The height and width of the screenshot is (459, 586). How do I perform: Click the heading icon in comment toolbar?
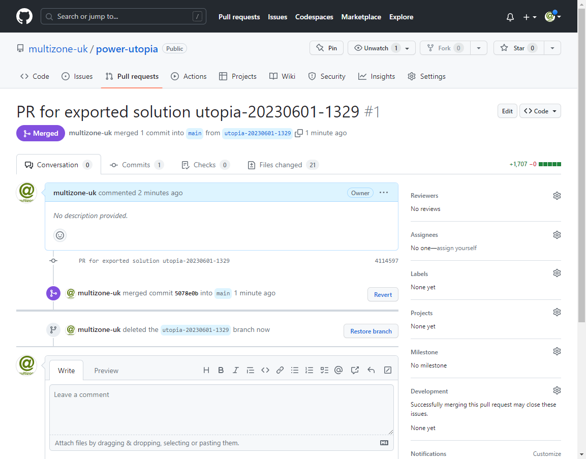(206, 370)
